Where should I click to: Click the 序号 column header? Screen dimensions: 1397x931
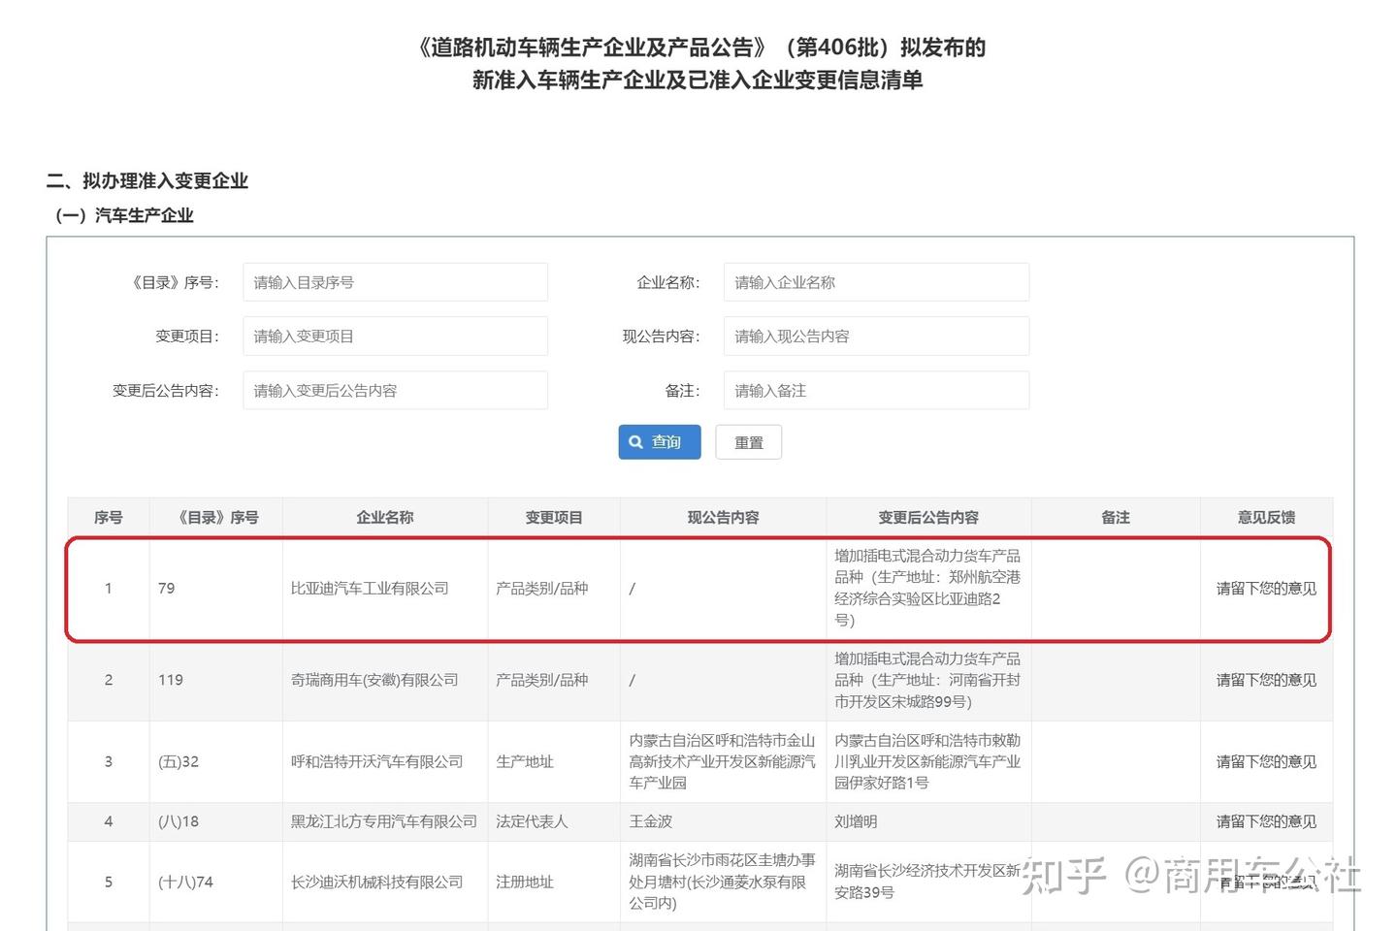pyautogui.click(x=109, y=518)
